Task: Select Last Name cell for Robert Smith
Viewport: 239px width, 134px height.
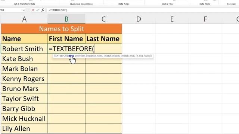Action: 104,49
